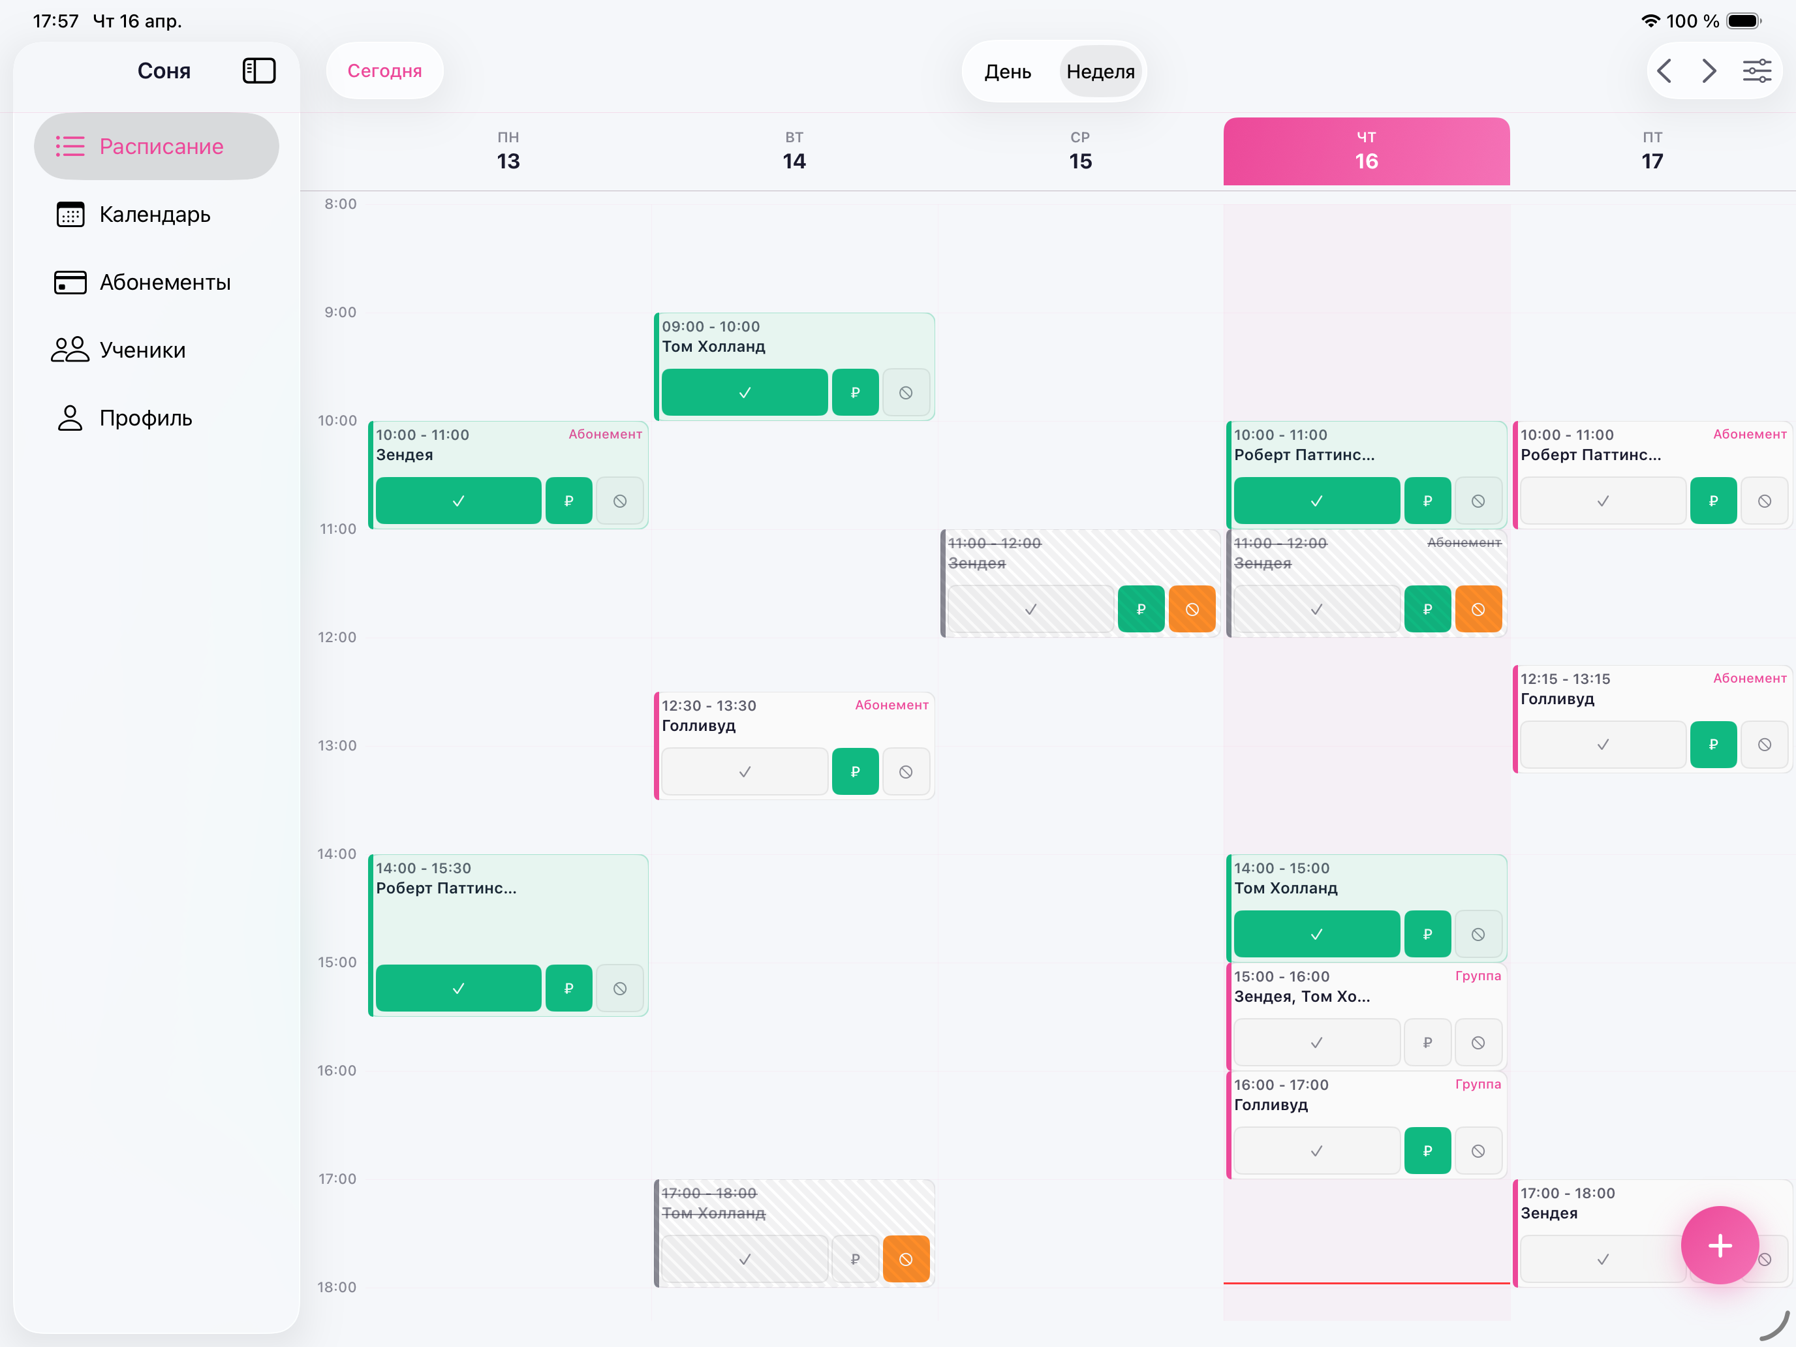Go to the previous week
This screenshot has width=1796, height=1347.
[x=1665, y=70]
